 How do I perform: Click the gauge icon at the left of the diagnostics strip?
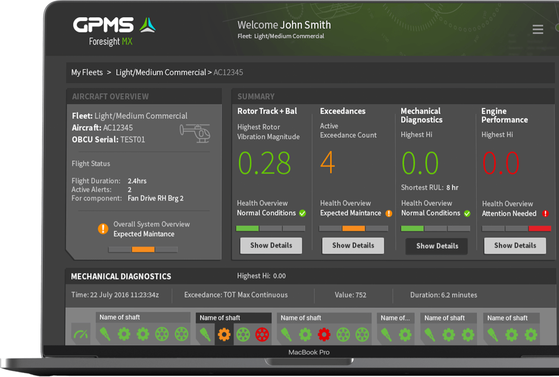point(81,333)
